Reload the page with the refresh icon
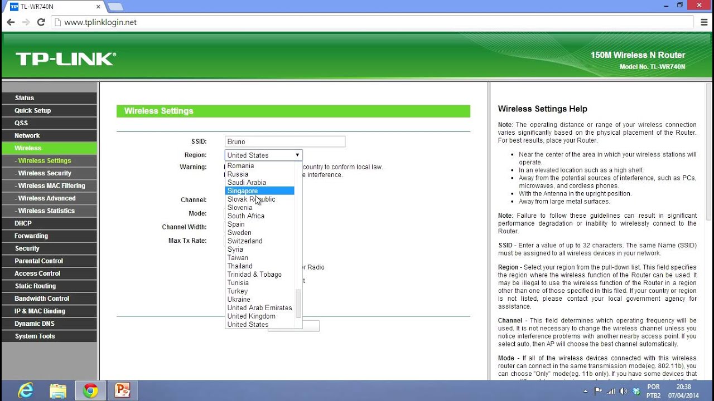This screenshot has width=714, height=401. point(41,22)
